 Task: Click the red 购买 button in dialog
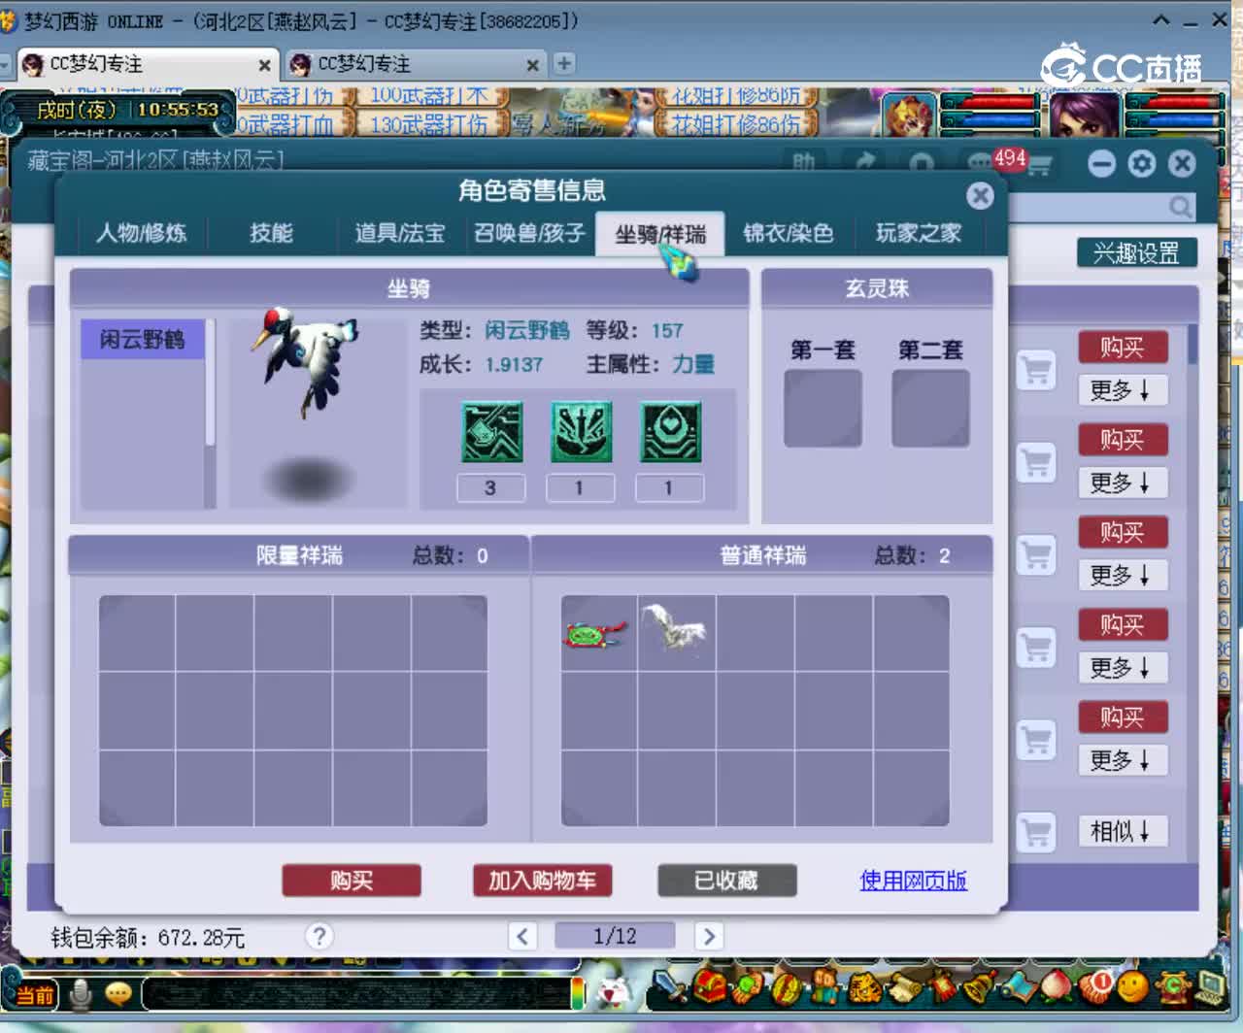(352, 881)
